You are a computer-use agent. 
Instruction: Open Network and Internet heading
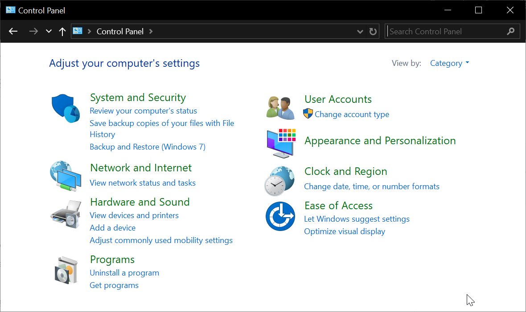(141, 167)
